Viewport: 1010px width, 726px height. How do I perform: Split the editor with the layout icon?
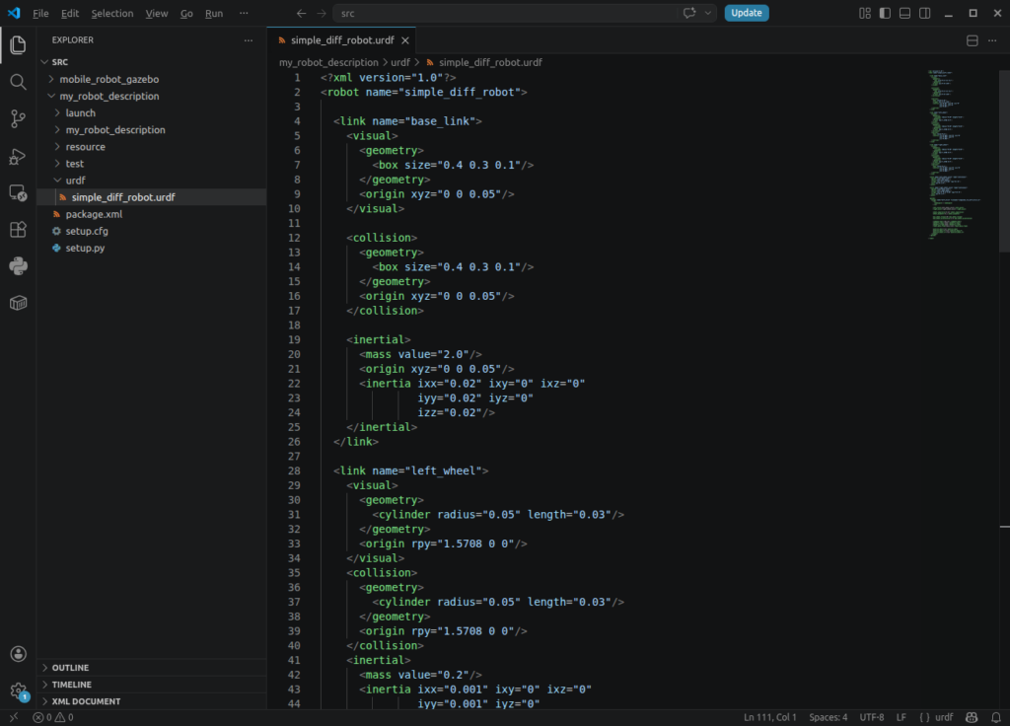coord(972,40)
